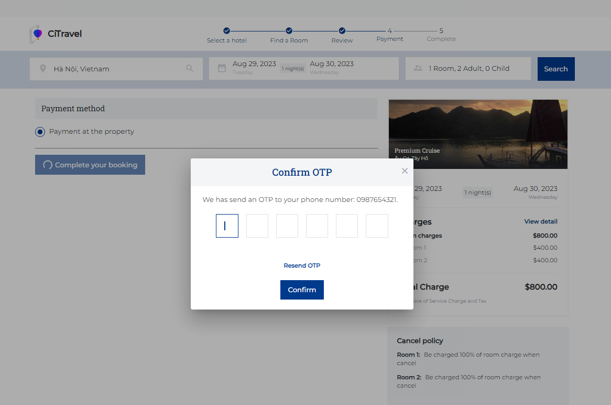Click the Find a Room step checkmark

click(289, 31)
